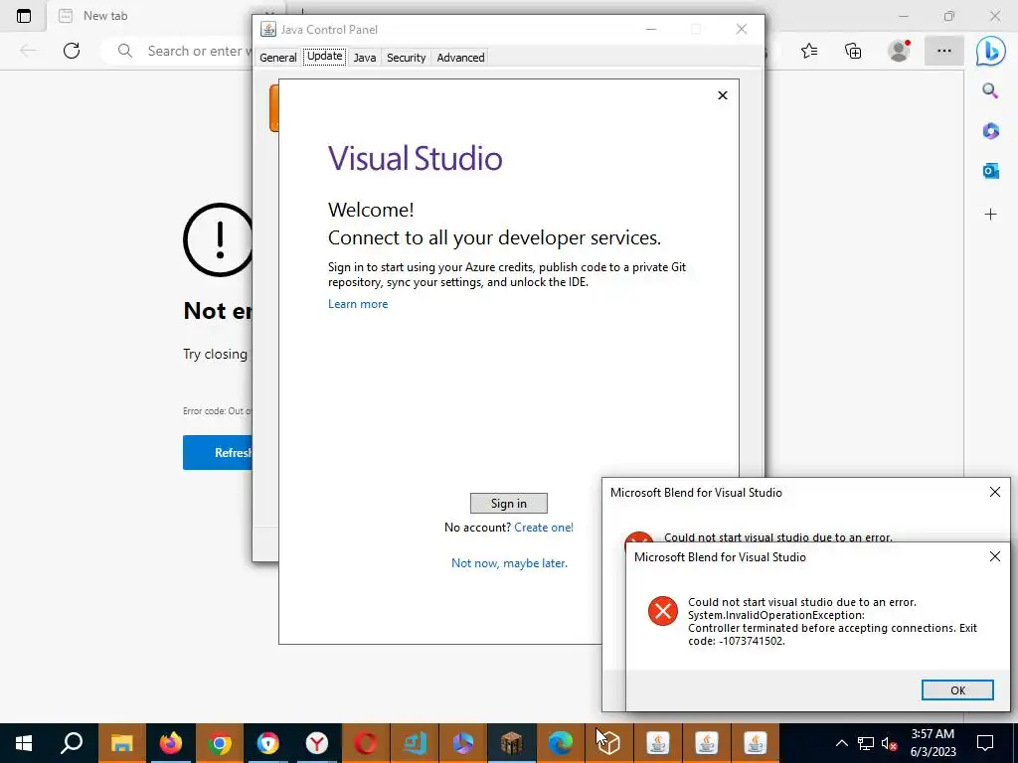Screen dimensions: 1018x763
Task: Click OK in Blend error dialog
Action: 957,690
